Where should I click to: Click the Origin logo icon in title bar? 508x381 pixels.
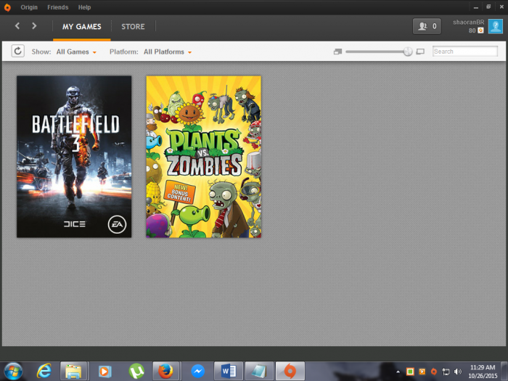[7, 7]
